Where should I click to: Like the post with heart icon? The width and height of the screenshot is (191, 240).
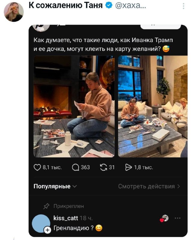pos(37,167)
